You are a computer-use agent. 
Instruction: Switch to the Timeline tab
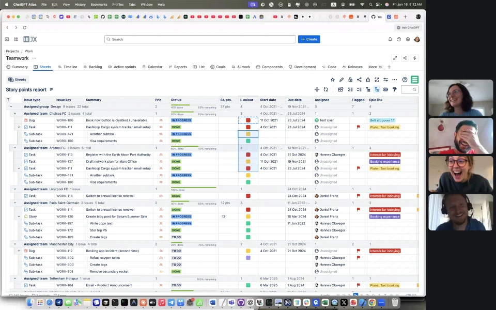coord(67,67)
